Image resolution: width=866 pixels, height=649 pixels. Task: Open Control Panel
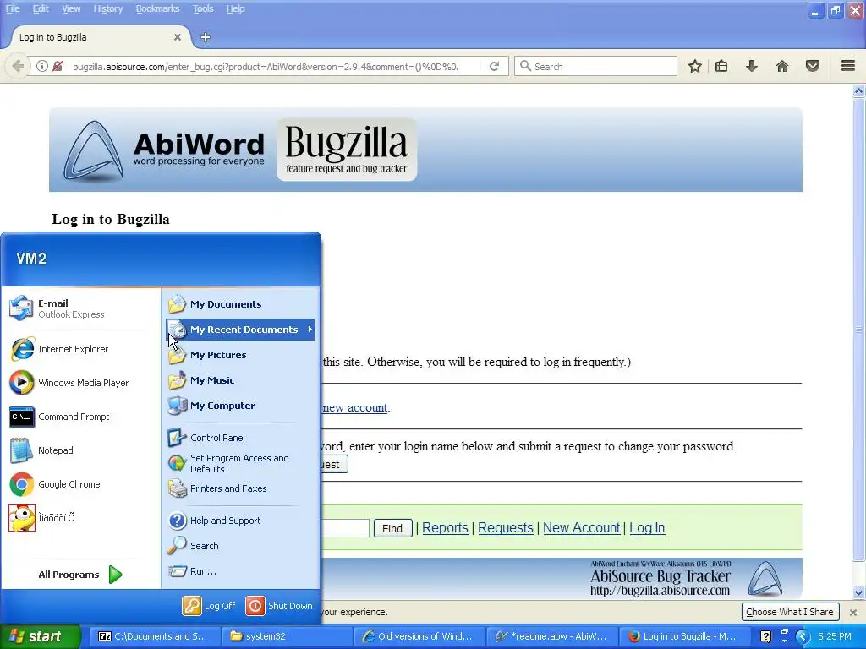click(x=240, y=438)
